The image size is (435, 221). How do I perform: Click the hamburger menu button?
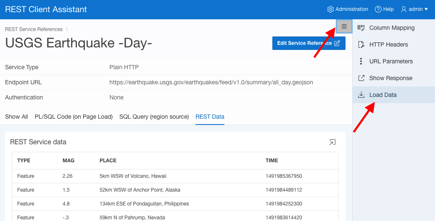tap(344, 26)
